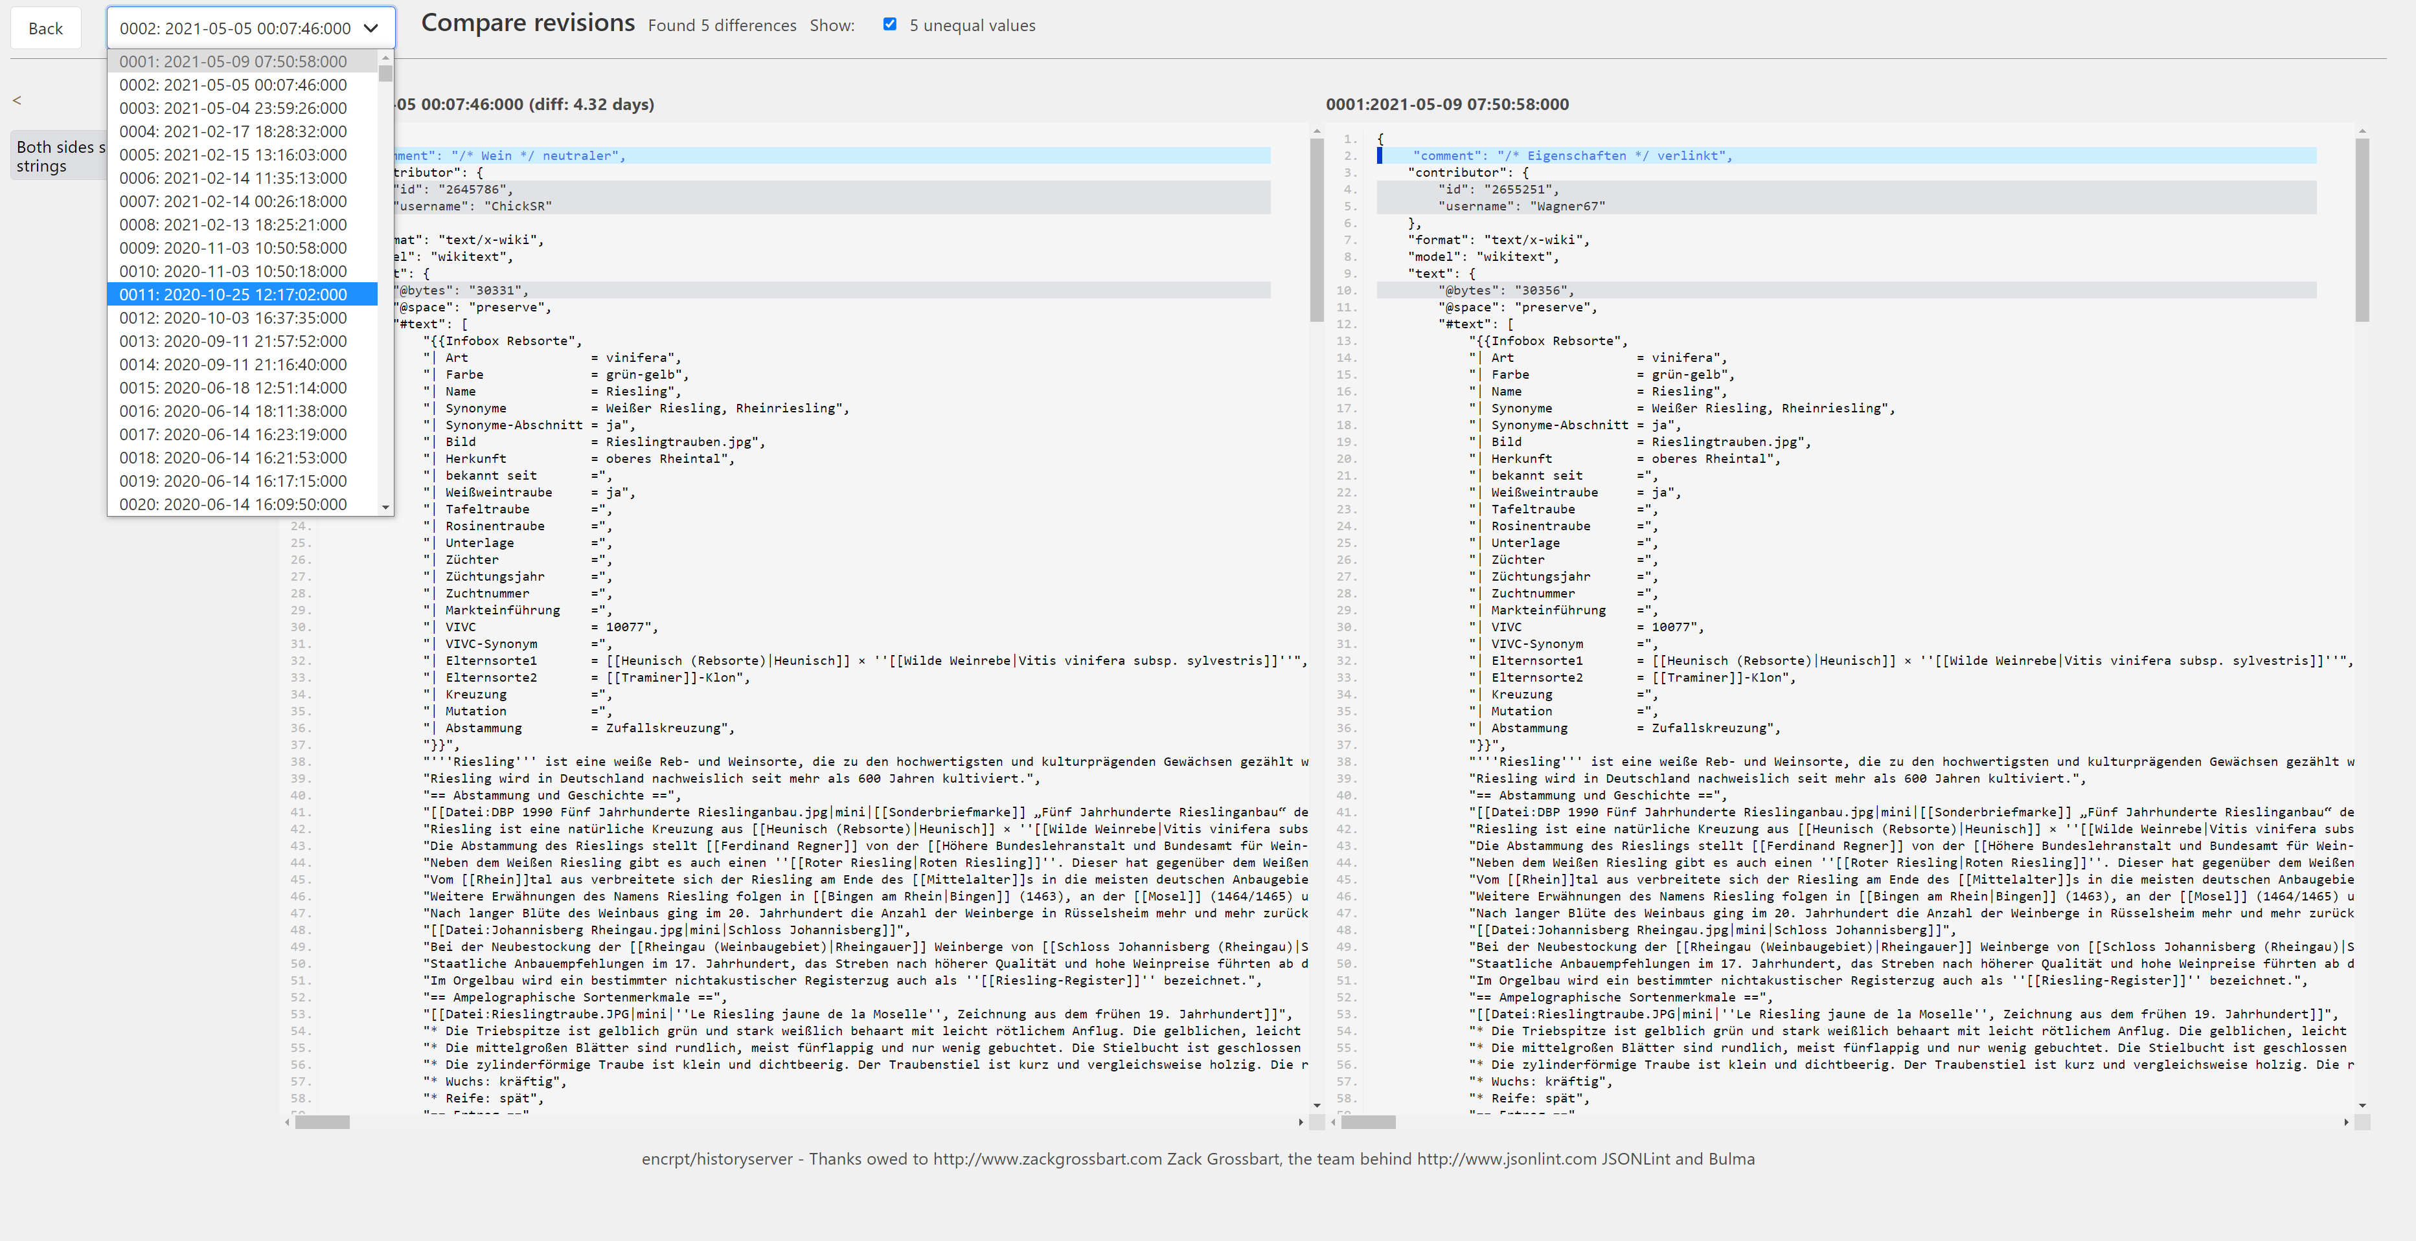Click the dropdown list scroll-up arrow
The width and height of the screenshot is (2416, 1241).
(385, 57)
